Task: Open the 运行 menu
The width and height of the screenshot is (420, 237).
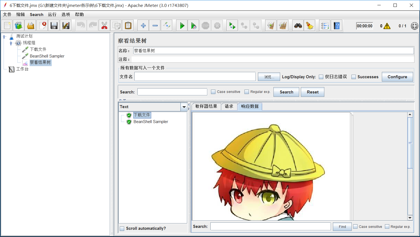Action: tap(52, 14)
